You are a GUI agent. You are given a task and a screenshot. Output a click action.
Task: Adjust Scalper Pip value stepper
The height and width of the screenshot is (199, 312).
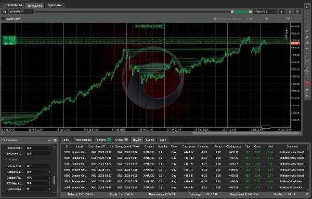click(x=49, y=178)
